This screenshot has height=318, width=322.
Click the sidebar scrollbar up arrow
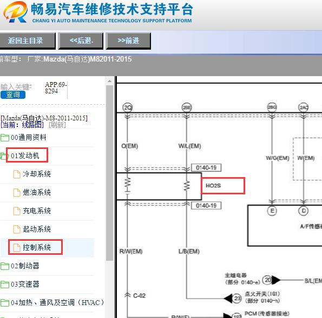110,81
